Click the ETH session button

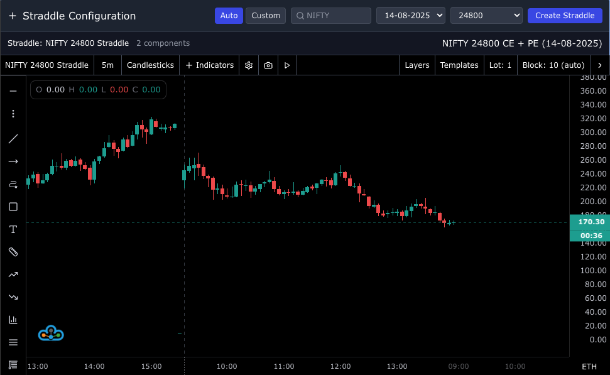589,366
